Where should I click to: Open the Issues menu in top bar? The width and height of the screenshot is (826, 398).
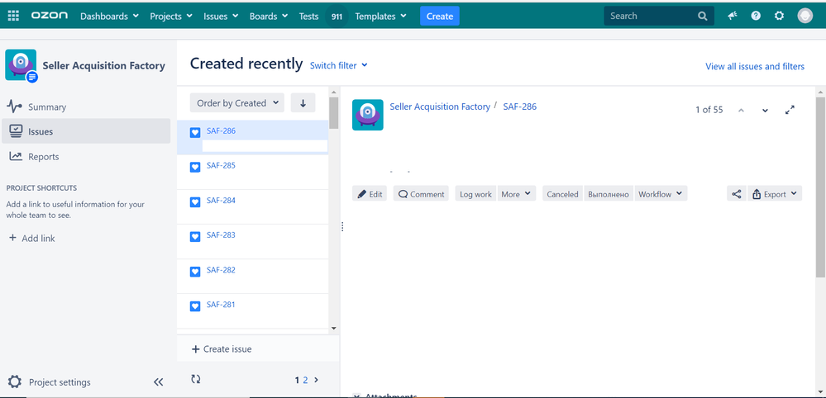222,17
